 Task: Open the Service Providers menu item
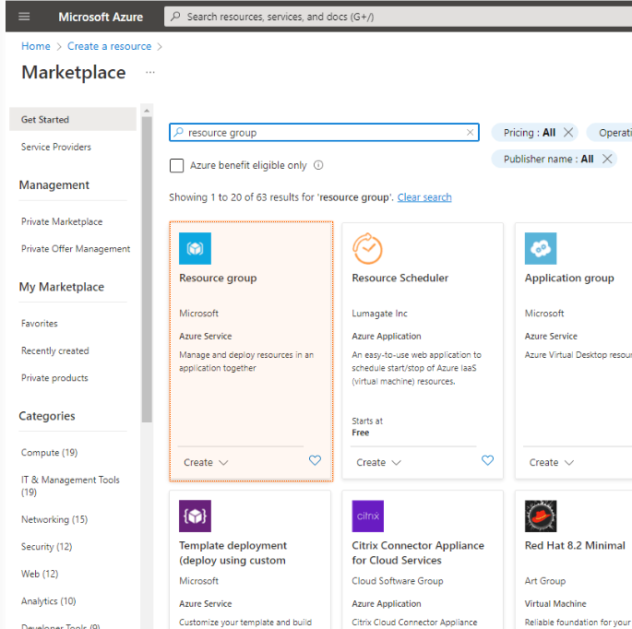pos(56,147)
